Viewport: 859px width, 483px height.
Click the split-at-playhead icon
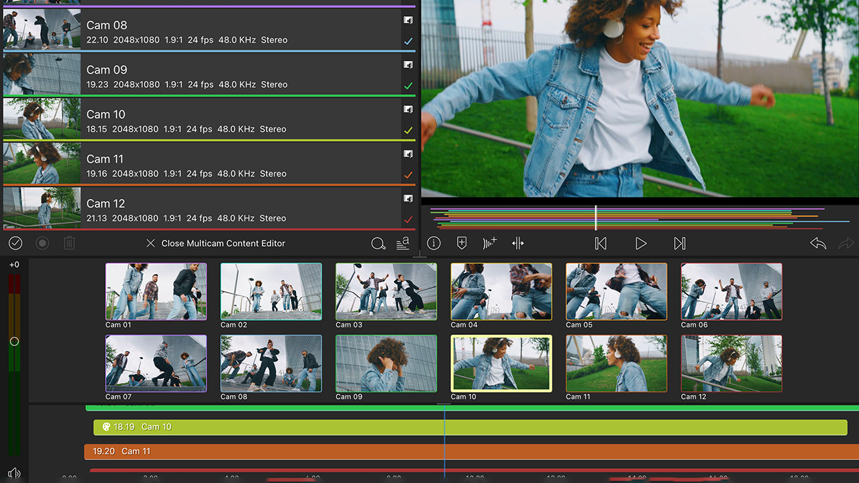tap(518, 244)
